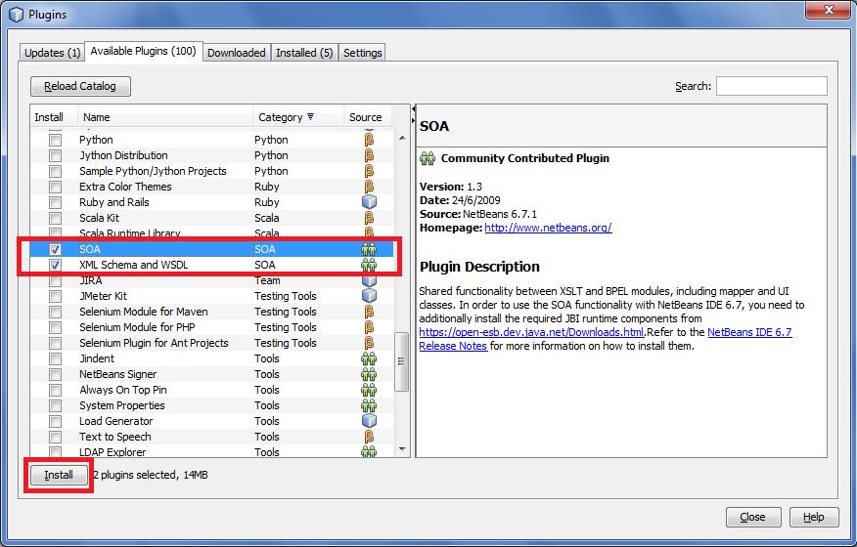This screenshot has height=547, width=857.
Task: Uncheck the XML Schema and WSDL checkbox
Action: click(55, 266)
